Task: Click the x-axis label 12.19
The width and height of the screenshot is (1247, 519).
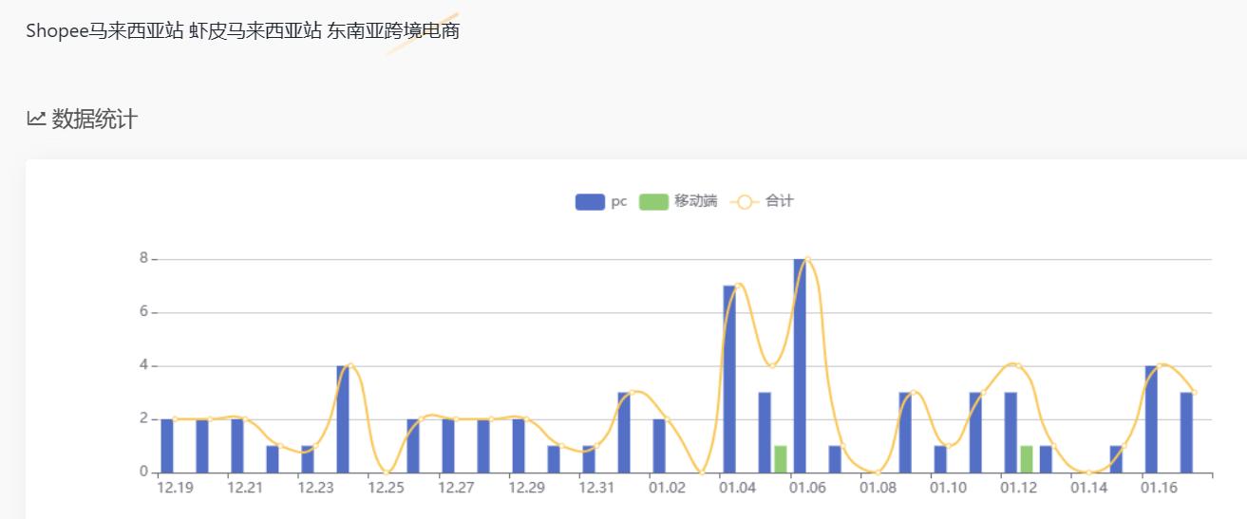Action: tap(175, 488)
